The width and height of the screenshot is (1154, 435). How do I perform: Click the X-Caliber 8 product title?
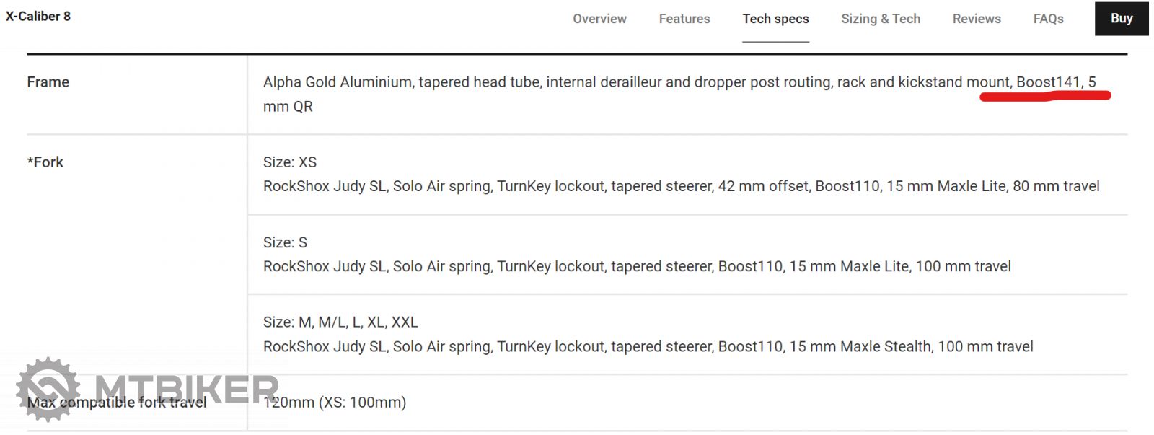38,16
